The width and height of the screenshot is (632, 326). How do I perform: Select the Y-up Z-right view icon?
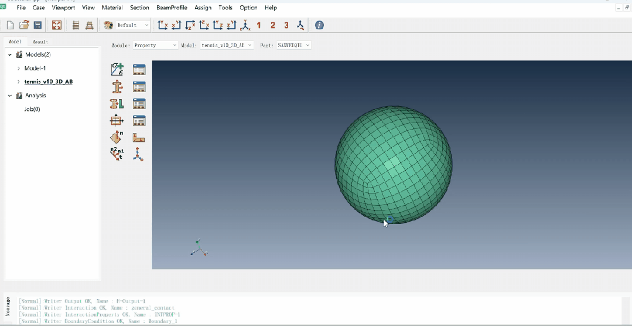(218, 25)
